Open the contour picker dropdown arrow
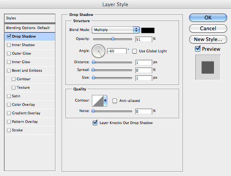 (x=105, y=101)
